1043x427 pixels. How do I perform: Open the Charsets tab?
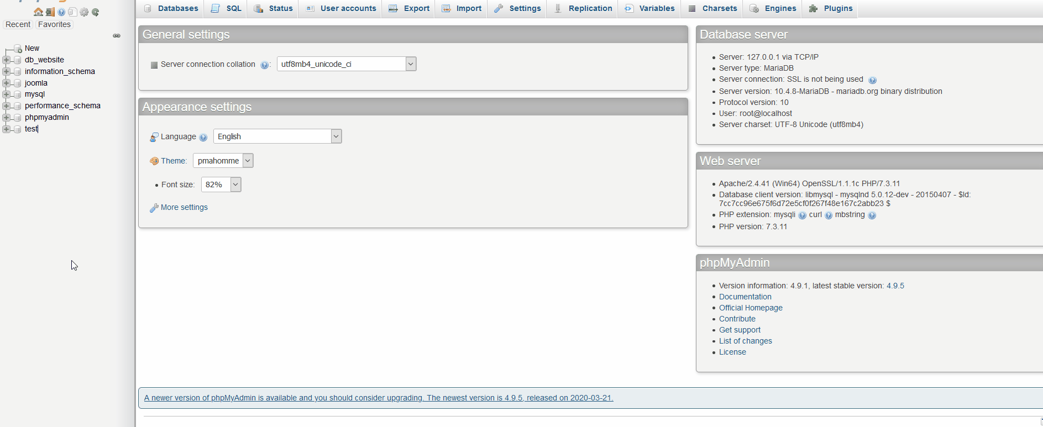click(x=712, y=8)
